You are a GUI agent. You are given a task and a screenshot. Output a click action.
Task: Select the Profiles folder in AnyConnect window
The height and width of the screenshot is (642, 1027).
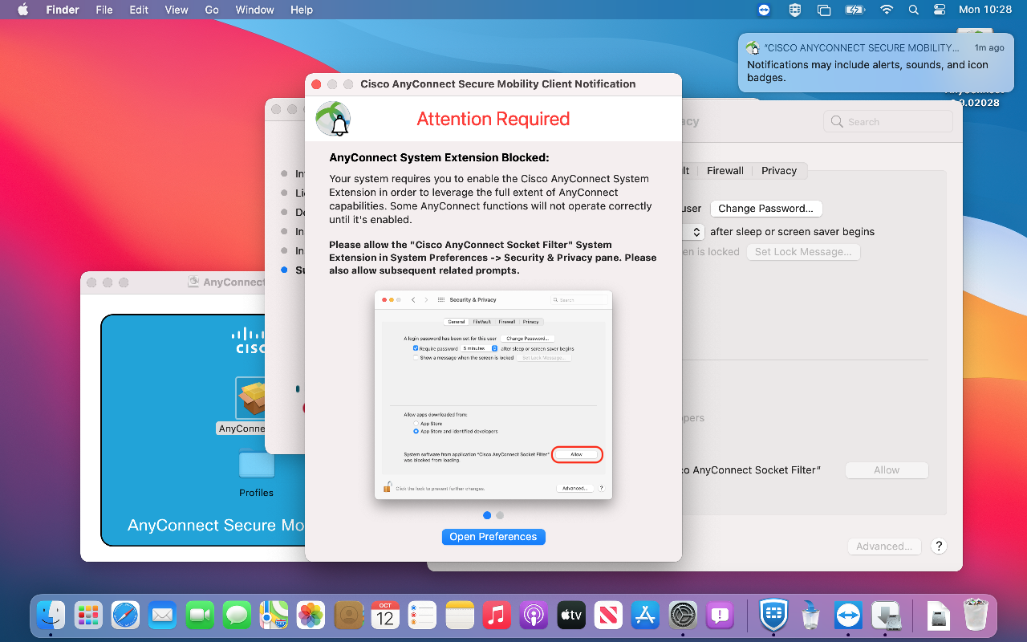(x=256, y=465)
